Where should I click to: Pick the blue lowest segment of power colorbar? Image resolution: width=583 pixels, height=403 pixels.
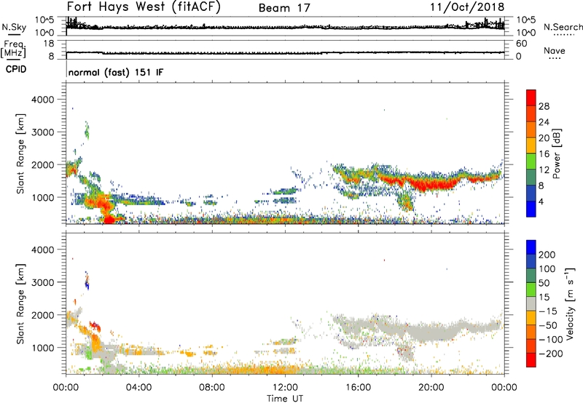click(531, 209)
